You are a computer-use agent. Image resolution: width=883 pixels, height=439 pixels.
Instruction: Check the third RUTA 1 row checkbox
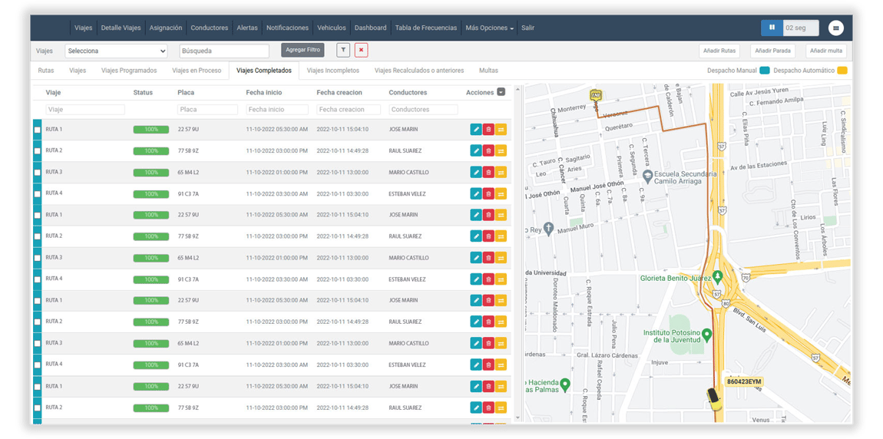point(37,301)
